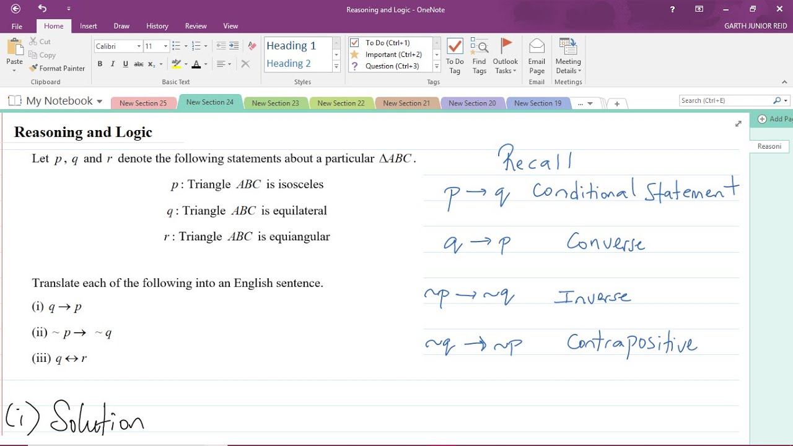Click the Add Page button
793x446 pixels.
pyautogui.click(x=774, y=119)
